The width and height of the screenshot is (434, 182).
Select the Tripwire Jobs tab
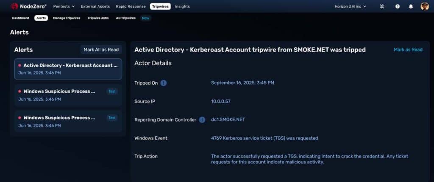pyautogui.click(x=98, y=18)
